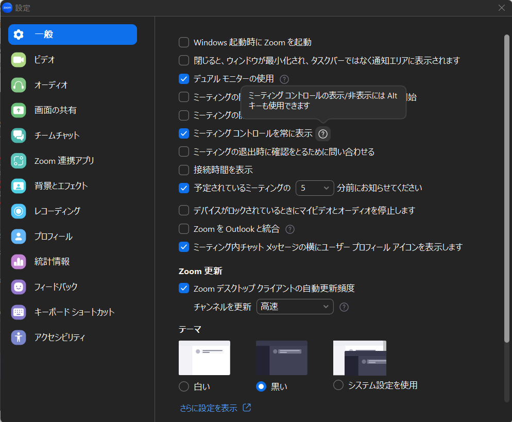
Task: Expand the チャンネルを更新 高速 dropdown
Action: [x=295, y=307]
